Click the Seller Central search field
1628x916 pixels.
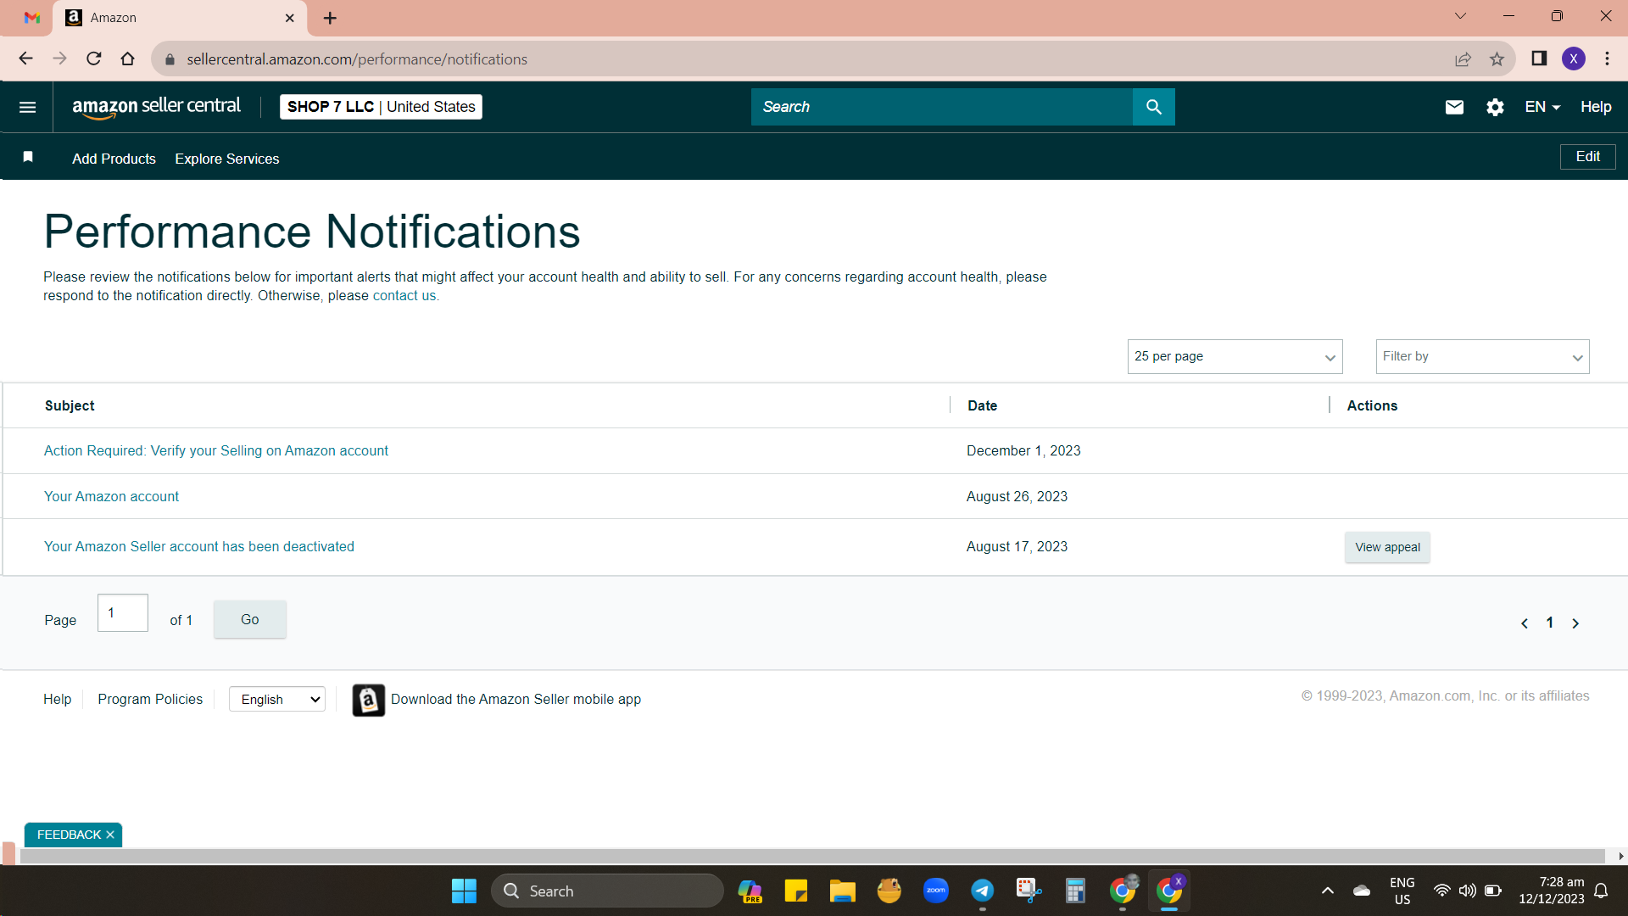coord(941,107)
